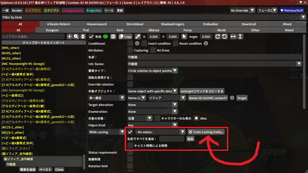Toggle the green eye visibility icon
The width and height of the screenshot is (308, 173).
pyautogui.click(x=105, y=37)
